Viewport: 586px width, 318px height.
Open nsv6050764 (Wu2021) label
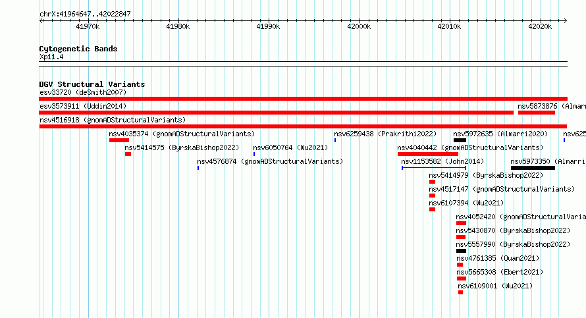pos(290,147)
